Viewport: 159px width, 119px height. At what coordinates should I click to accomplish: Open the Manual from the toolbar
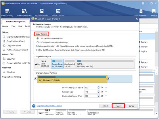pos(154,13)
